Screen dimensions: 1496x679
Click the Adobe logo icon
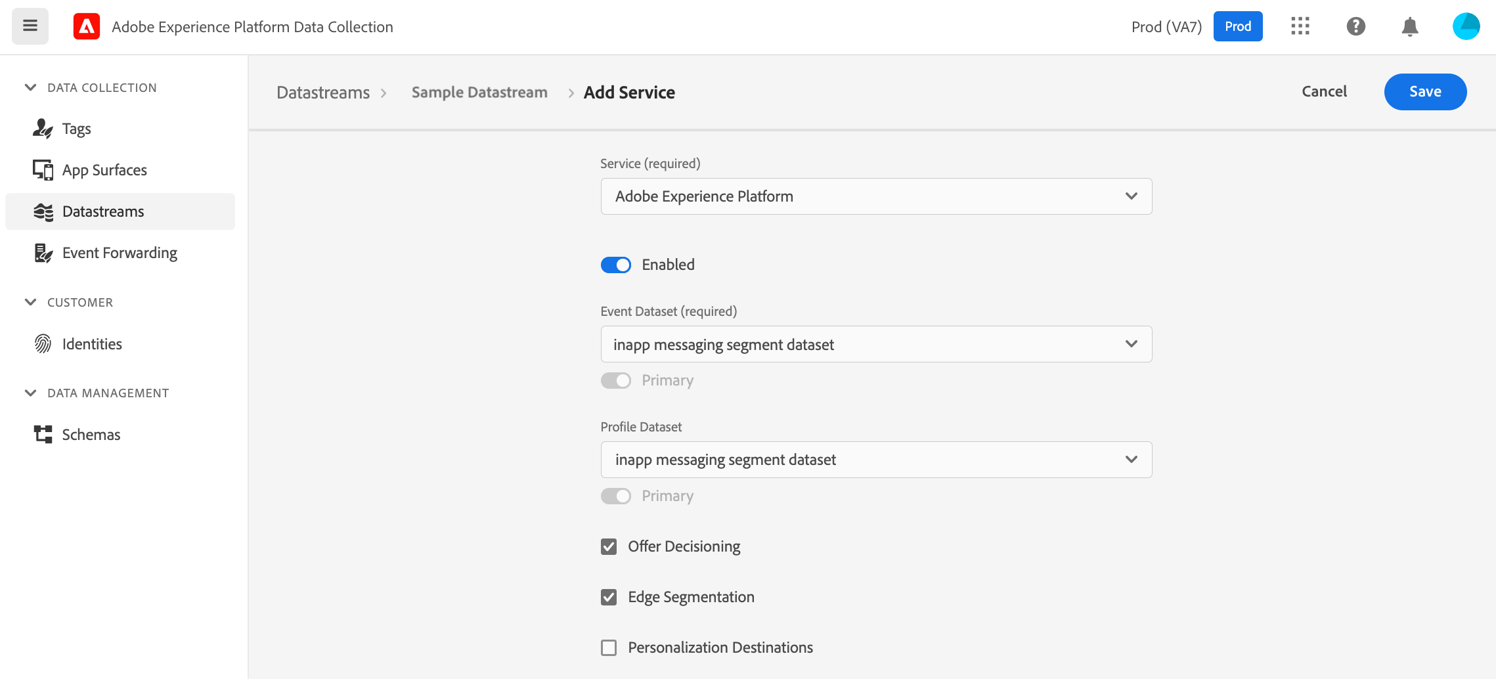(87, 26)
